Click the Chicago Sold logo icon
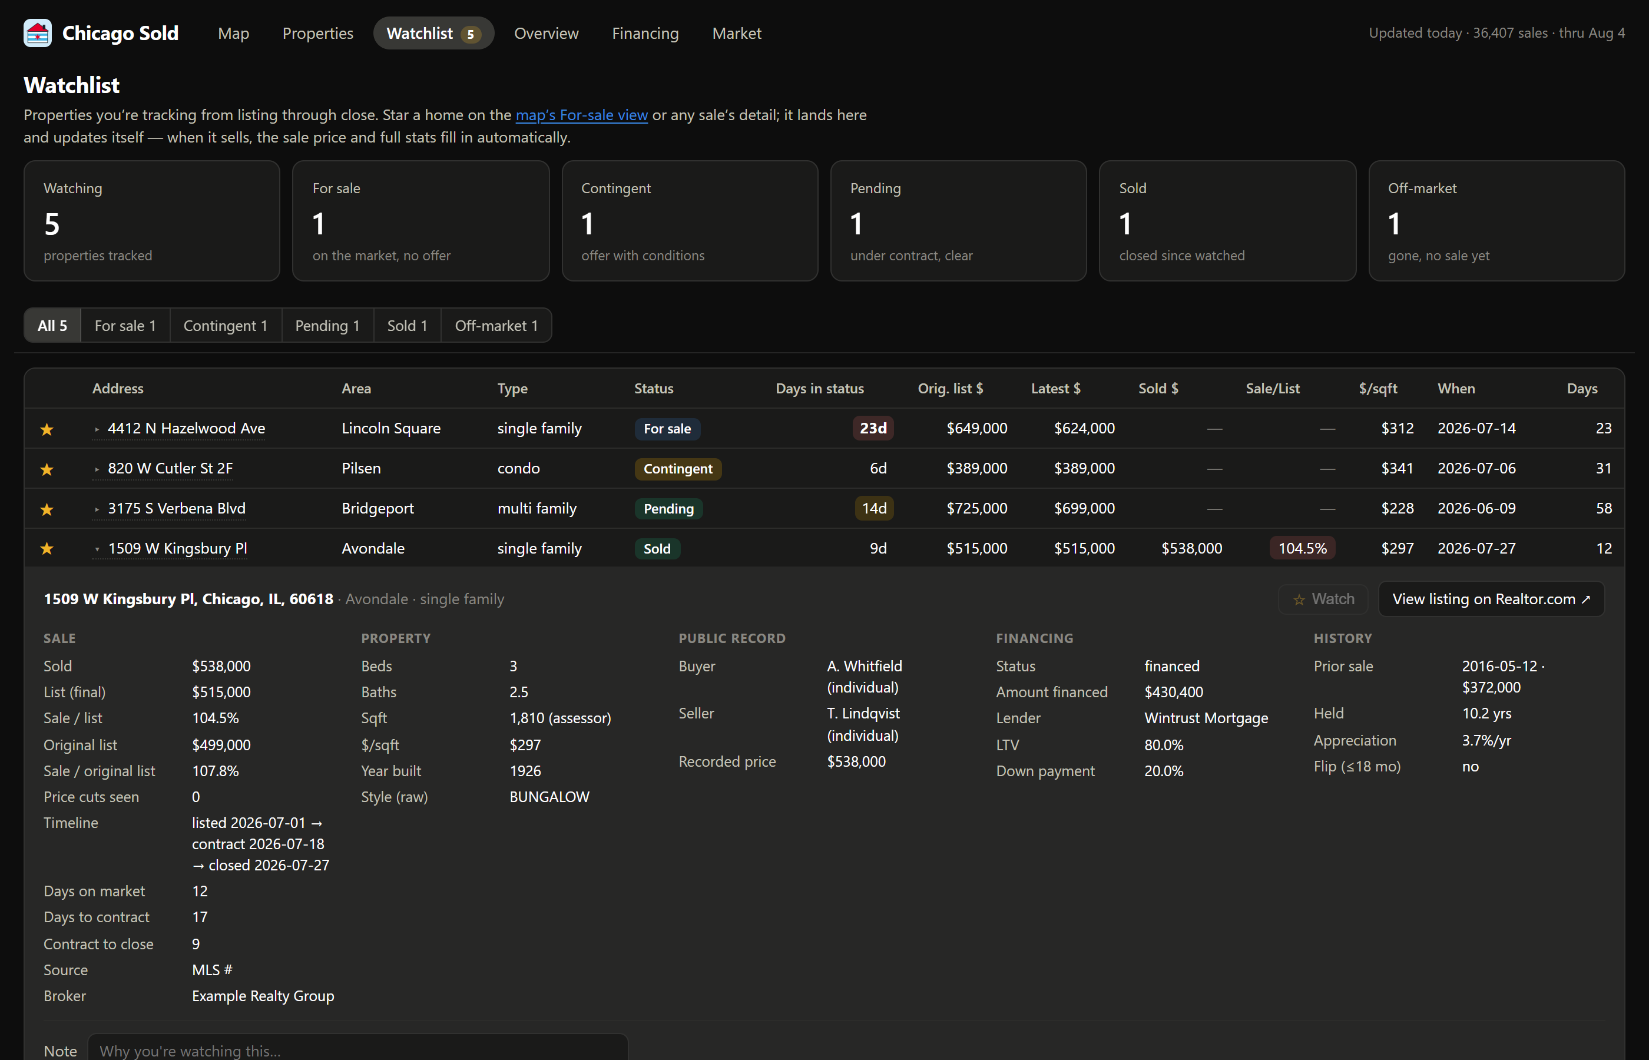This screenshot has height=1060, width=1649. coord(37,33)
